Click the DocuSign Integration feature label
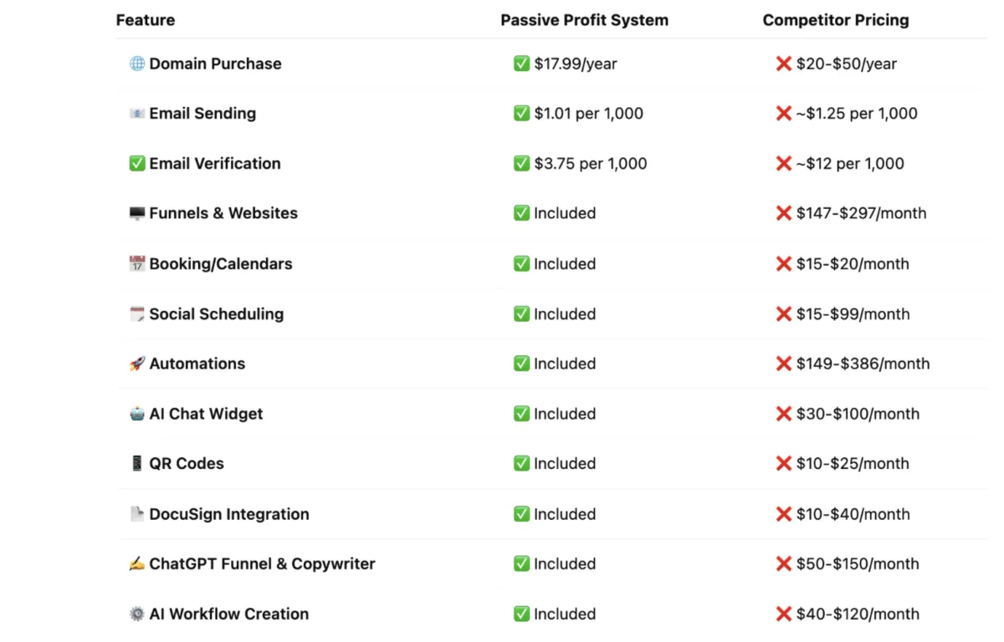The image size is (1004, 642). coord(229,514)
